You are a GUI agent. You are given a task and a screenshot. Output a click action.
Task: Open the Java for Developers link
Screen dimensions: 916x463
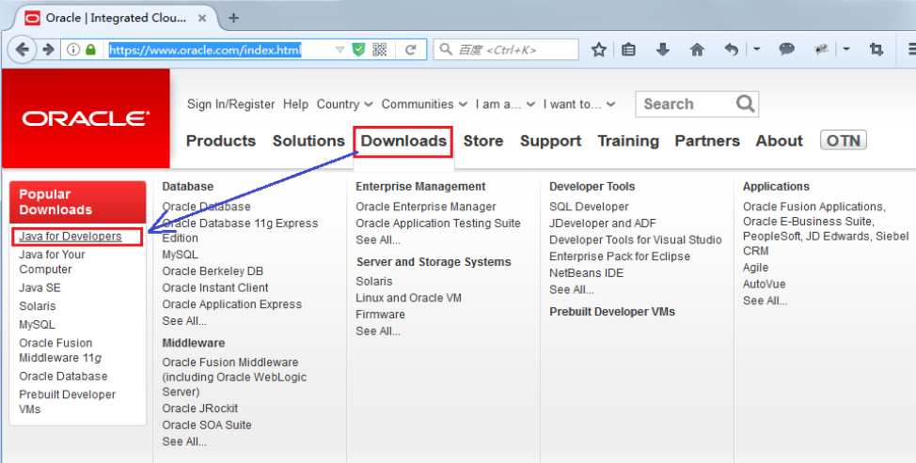tap(71, 236)
